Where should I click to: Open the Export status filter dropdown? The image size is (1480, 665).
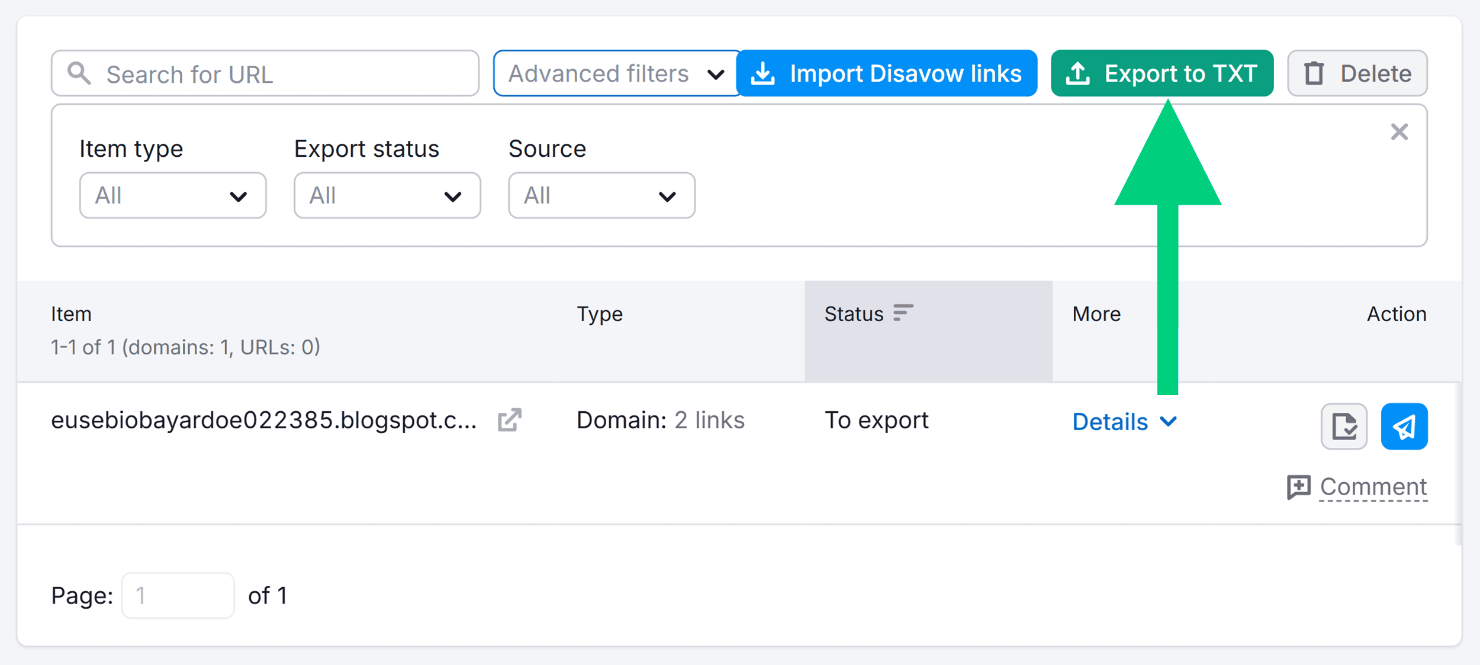(x=387, y=195)
